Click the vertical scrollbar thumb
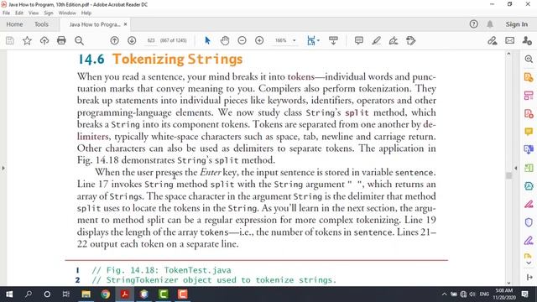The image size is (537, 302). (508, 175)
